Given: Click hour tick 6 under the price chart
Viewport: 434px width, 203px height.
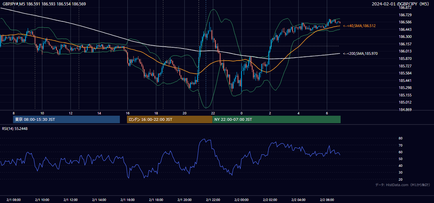Looking at the screenshot, I should pyautogui.click(x=327, y=113).
